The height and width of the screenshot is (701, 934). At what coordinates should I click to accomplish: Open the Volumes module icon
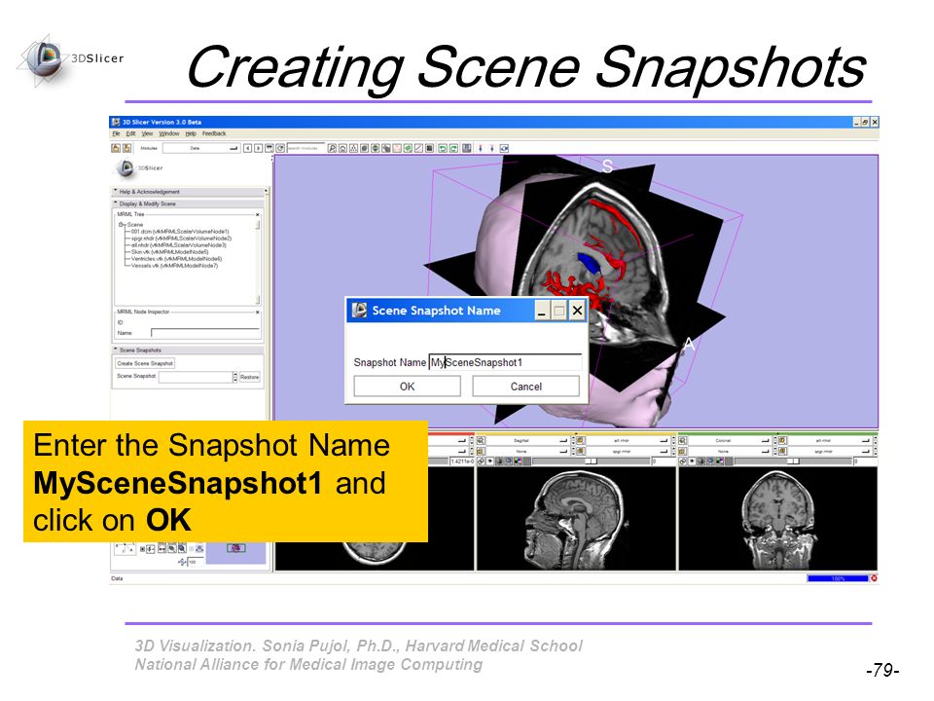[365, 148]
